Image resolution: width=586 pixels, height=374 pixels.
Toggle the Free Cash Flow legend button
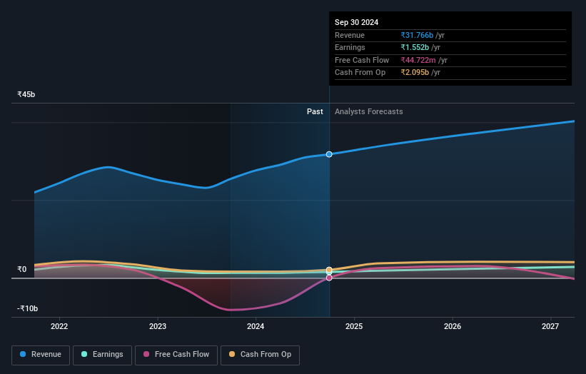[x=176, y=355]
